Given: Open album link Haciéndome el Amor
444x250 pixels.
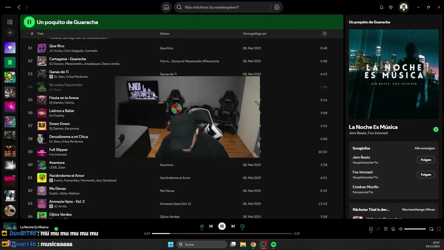Looking at the screenshot, I should [175, 178].
